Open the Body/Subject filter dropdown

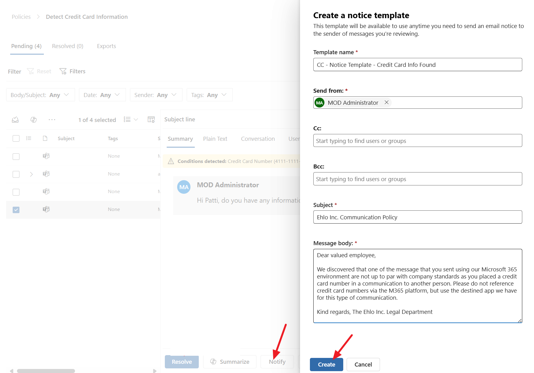tap(40, 95)
